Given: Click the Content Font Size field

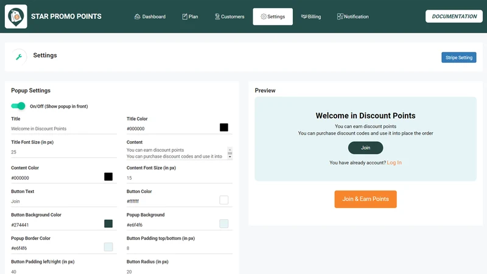Looking at the screenshot, I should coord(179,178).
